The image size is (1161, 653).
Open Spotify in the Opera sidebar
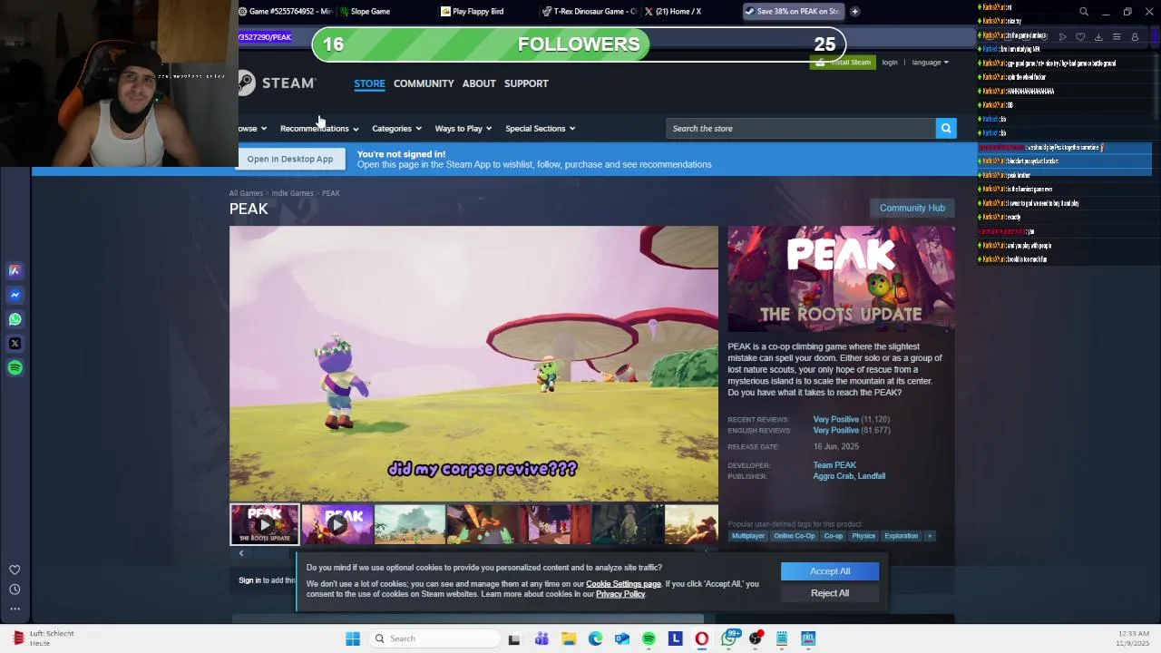(15, 368)
